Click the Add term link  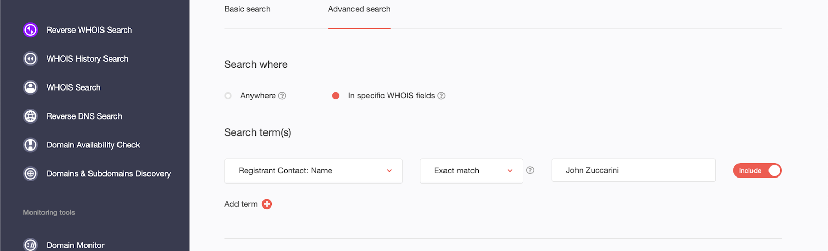(x=241, y=204)
